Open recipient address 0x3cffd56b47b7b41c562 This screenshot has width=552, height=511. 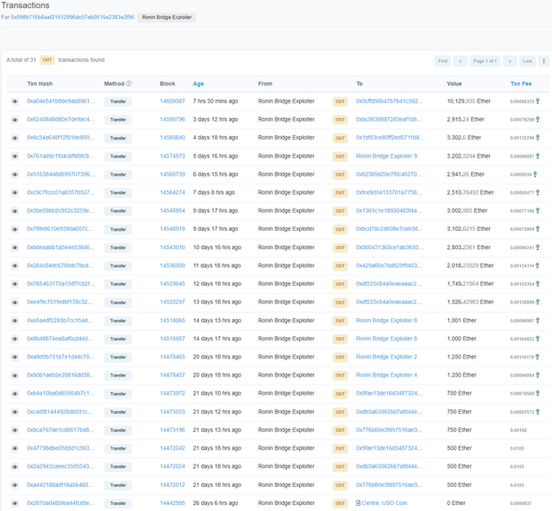[389, 102]
